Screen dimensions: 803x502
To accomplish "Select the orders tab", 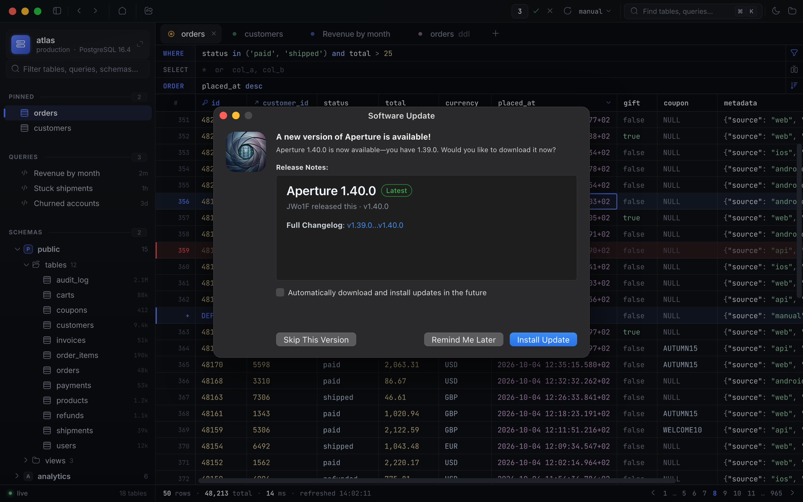I will point(191,34).
